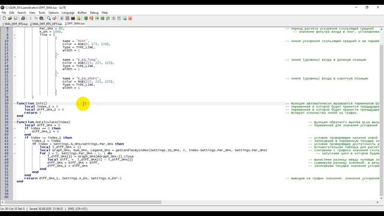The width and height of the screenshot is (384, 216).
Task: Click the scroll left arrow at bottom
Action: coord(2,202)
